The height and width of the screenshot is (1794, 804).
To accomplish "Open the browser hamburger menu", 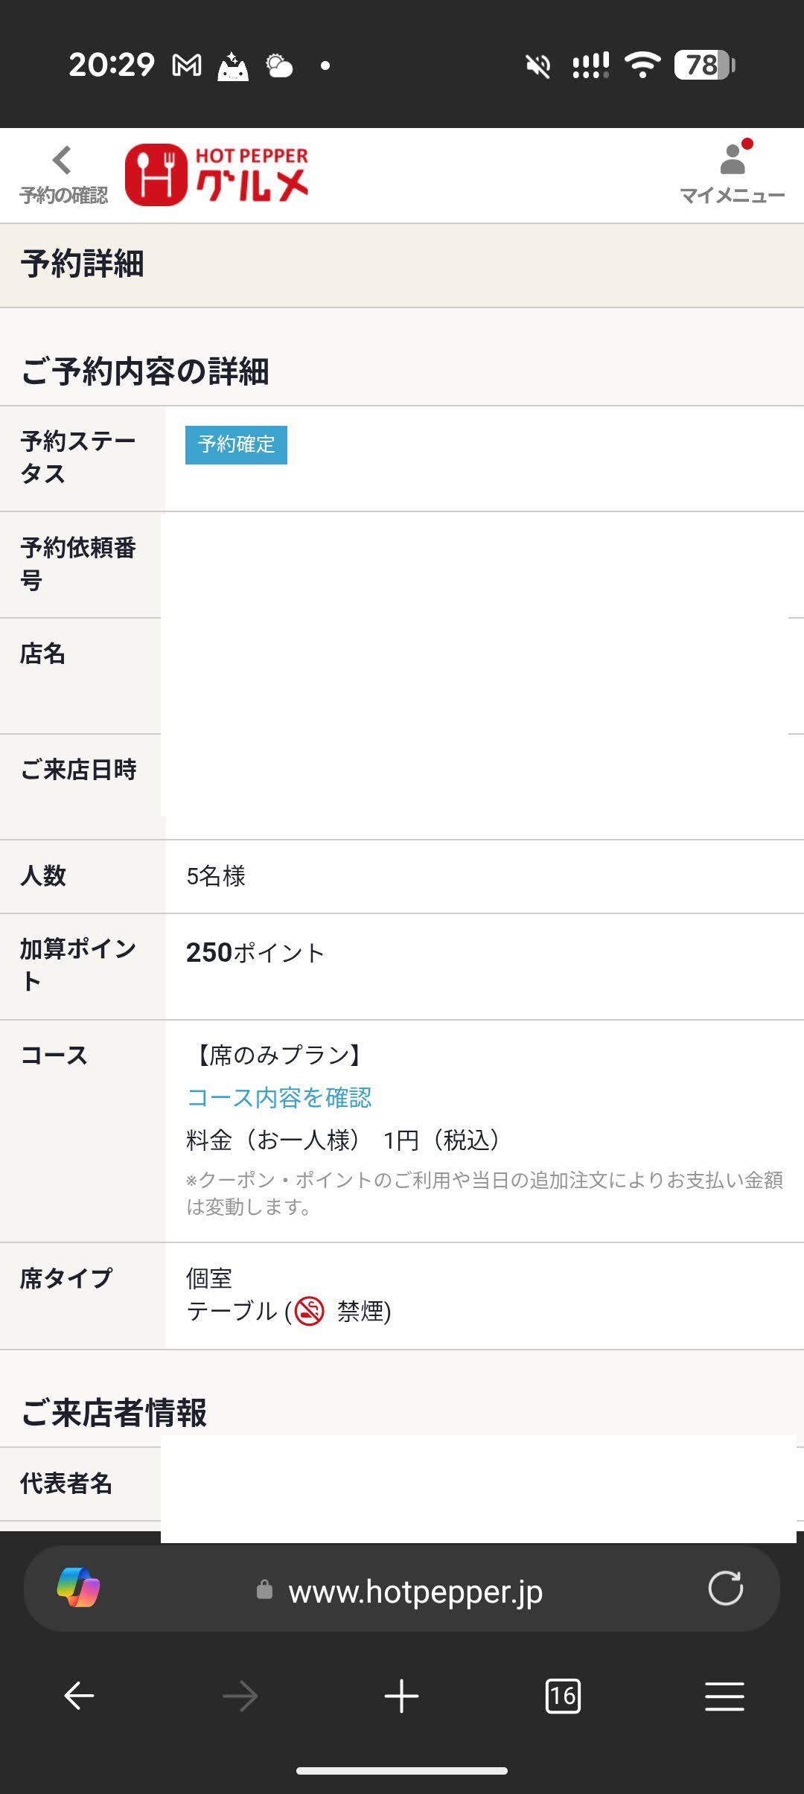I will click(x=724, y=1696).
